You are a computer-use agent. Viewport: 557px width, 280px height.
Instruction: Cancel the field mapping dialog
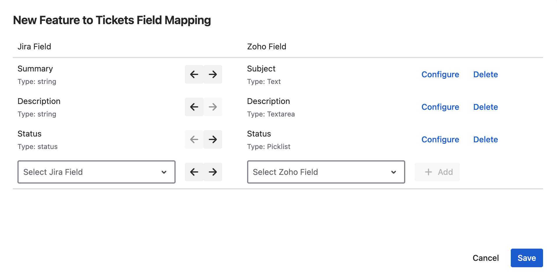pos(485,258)
